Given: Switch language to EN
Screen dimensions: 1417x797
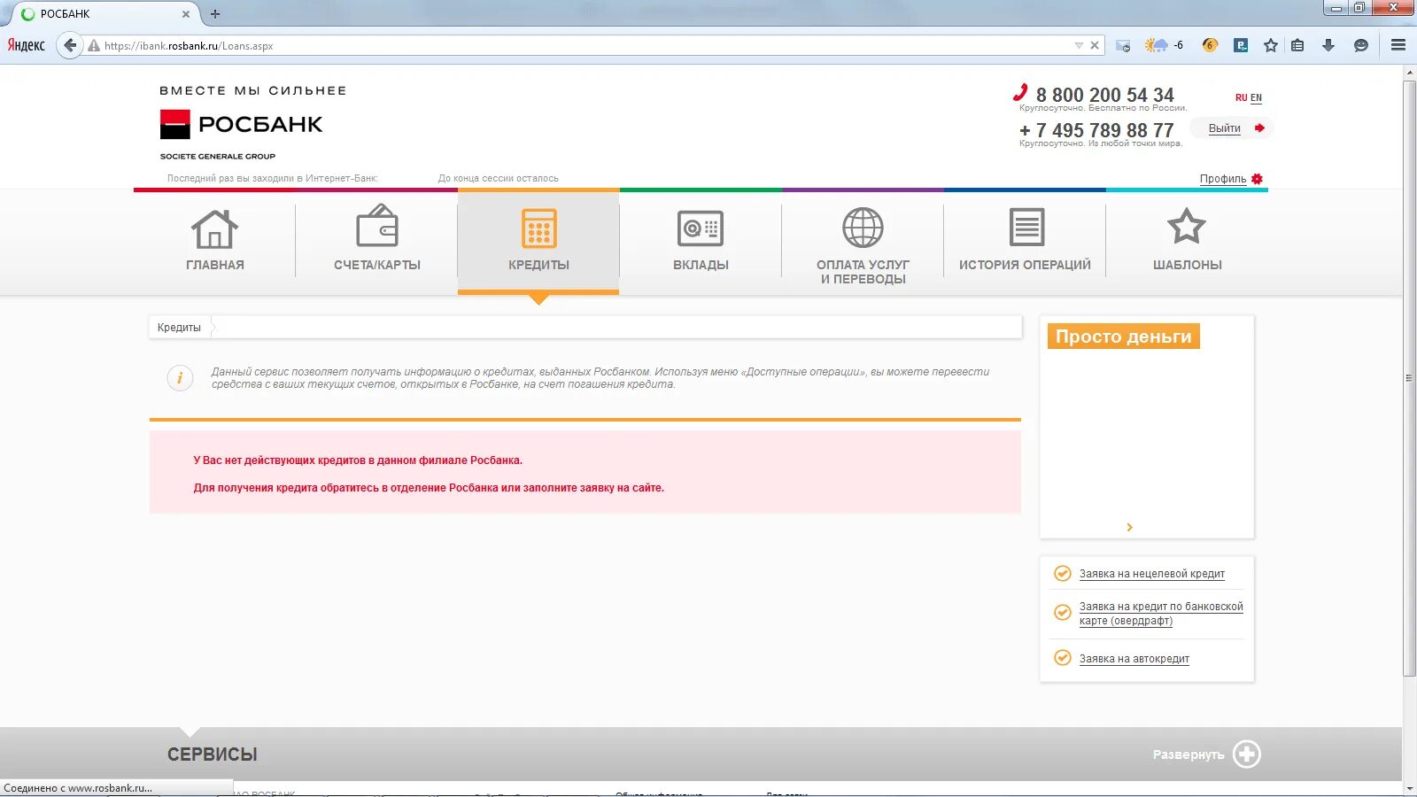Looking at the screenshot, I should (x=1256, y=97).
